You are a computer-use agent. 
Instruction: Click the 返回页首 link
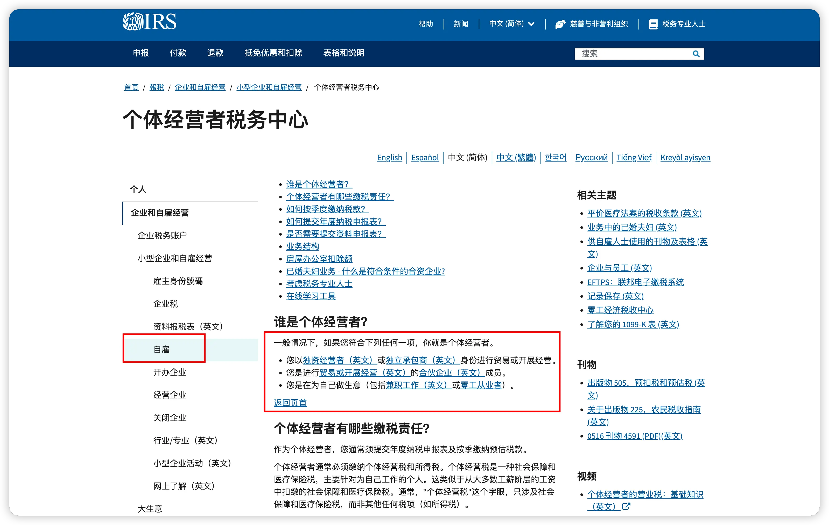click(x=290, y=403)
